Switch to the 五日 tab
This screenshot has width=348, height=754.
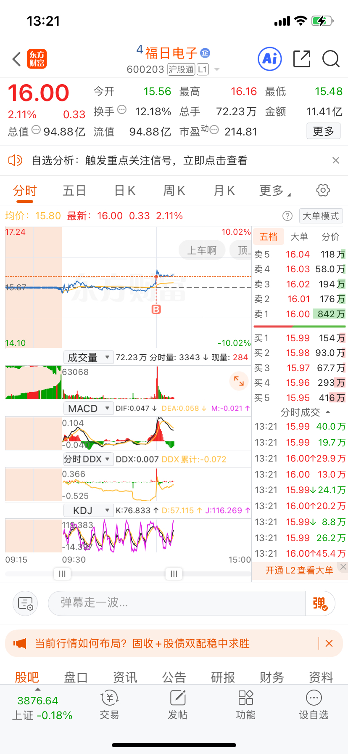tap(74, 191)
